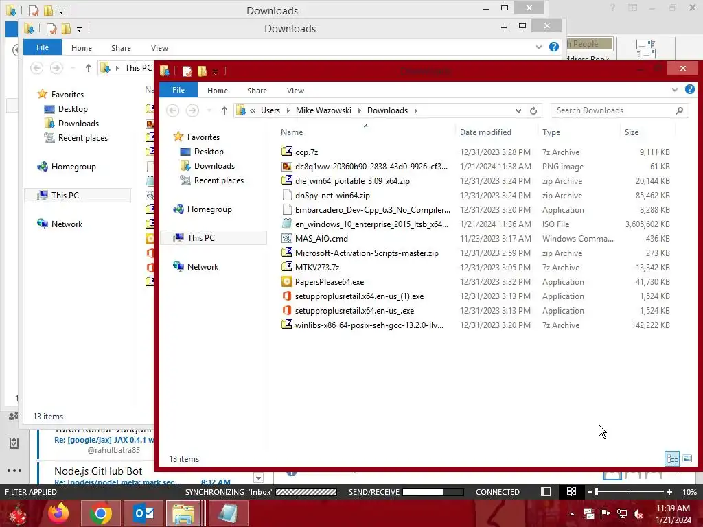The image size is (703, 527).
Task: Open the File tab in front Explorer window
Action: [178, 90]
